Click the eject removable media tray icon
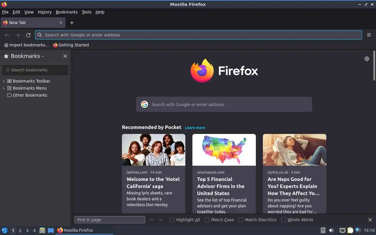The image size is (376, 235). (x=323, y=230)
